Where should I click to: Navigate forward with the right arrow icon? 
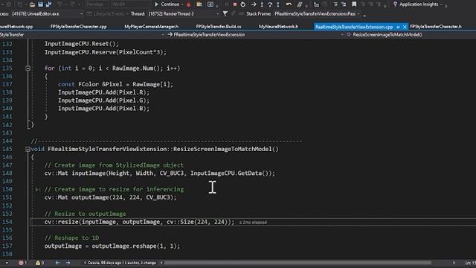point(68,263)
